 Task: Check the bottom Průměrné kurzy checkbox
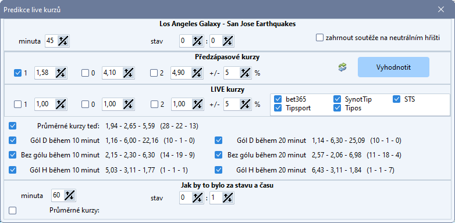(12, 211)
